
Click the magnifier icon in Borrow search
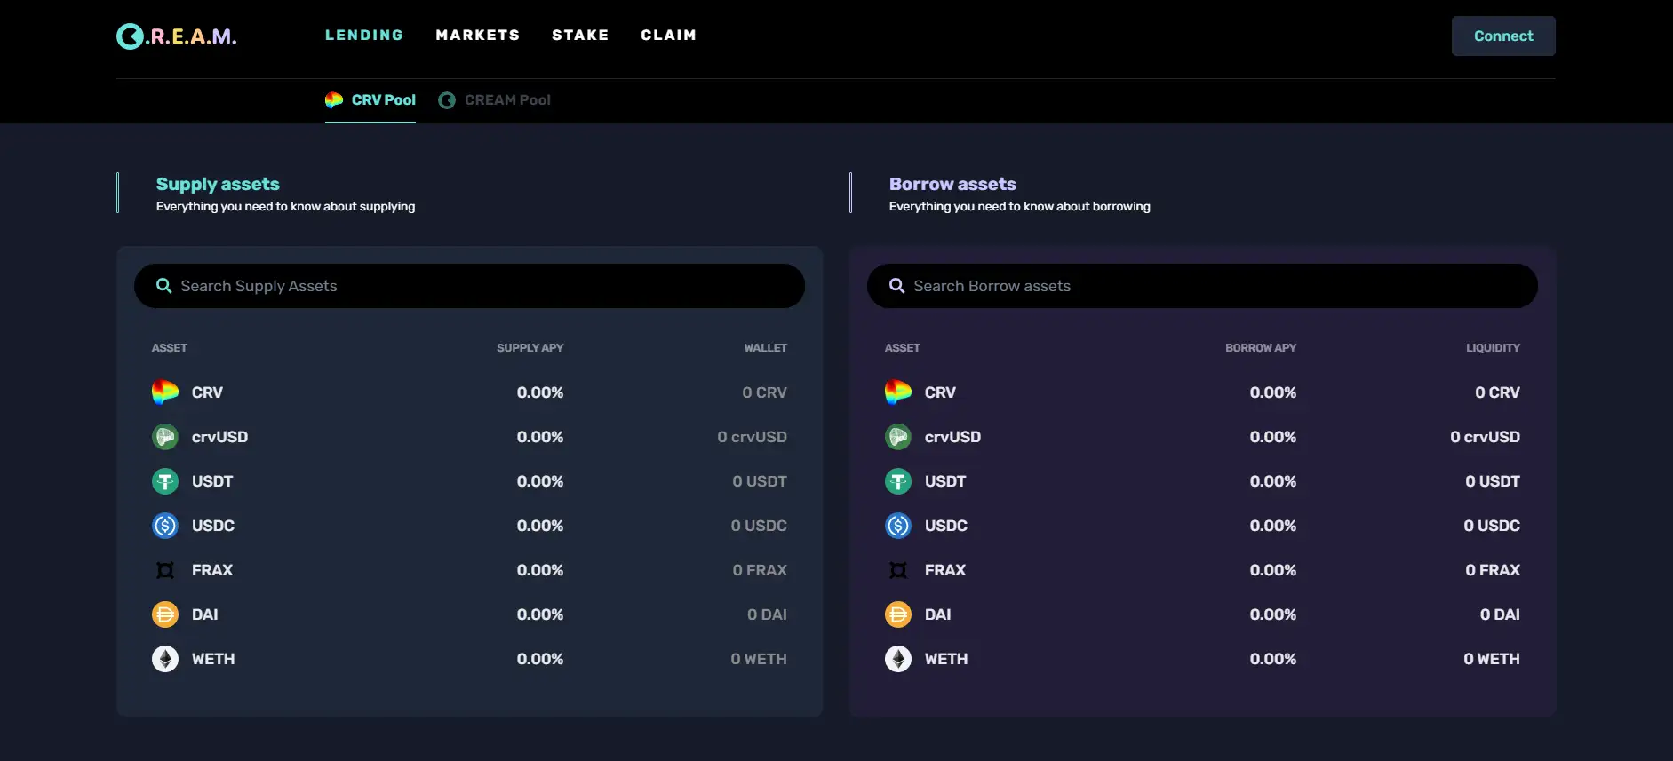point(896,286)
